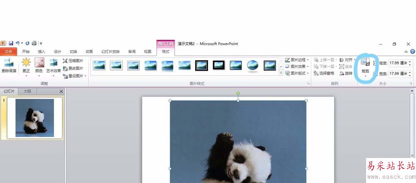This screenshot has width=416, height=183.
Task: Apply the second picture style (beveled matte white)
Action: pos(116,65)
